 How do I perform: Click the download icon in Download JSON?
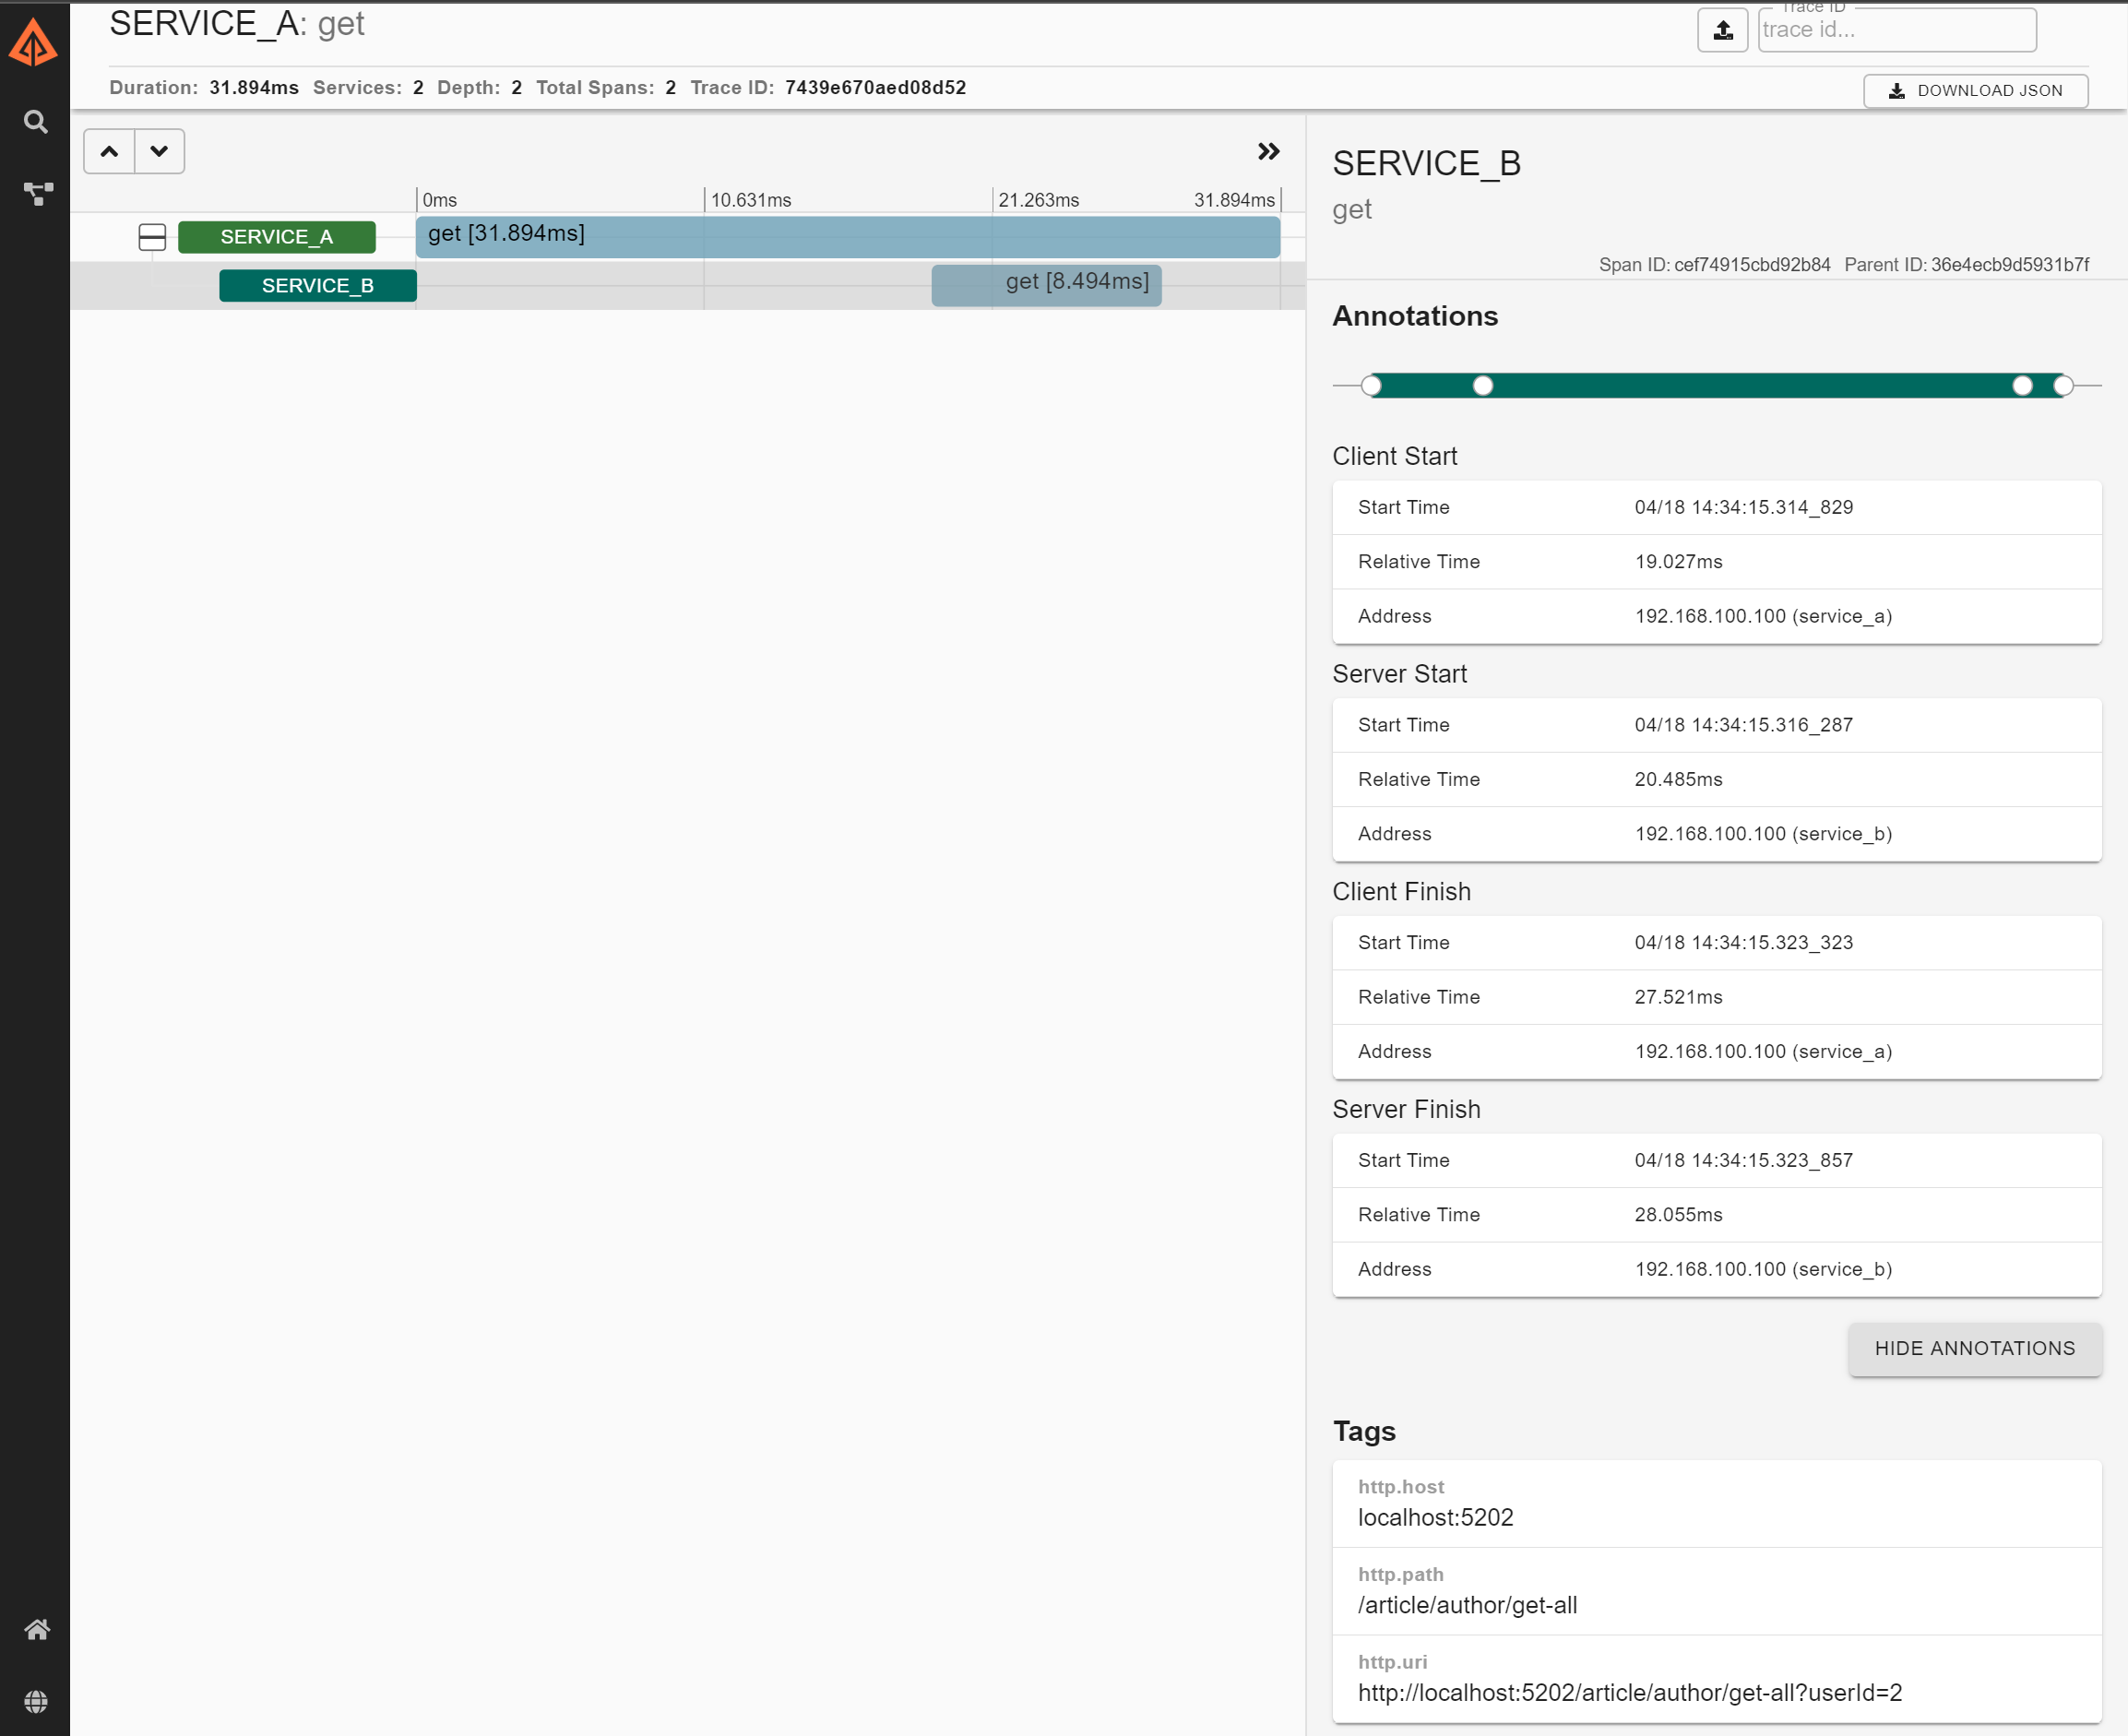1896,91
